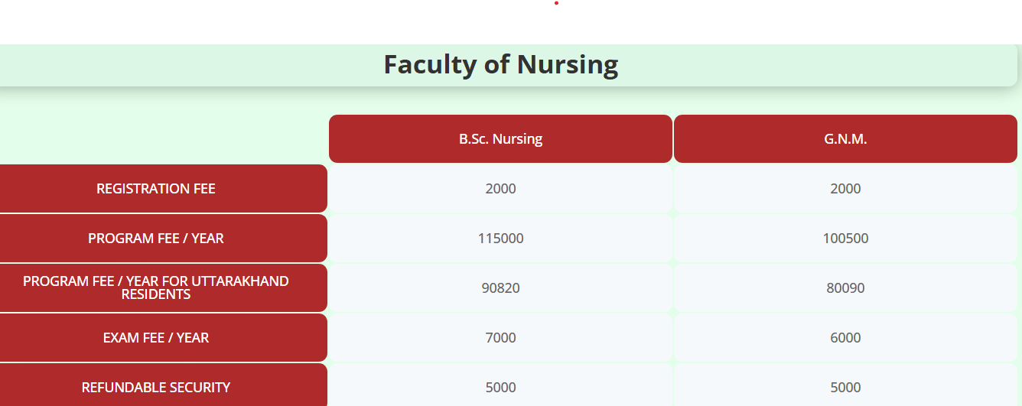Viewport: 1022px width, 406px height.
Task: Click the 90820 Uttarakhand fee cell
Action: pyautogui.click(x=500, y=288)
